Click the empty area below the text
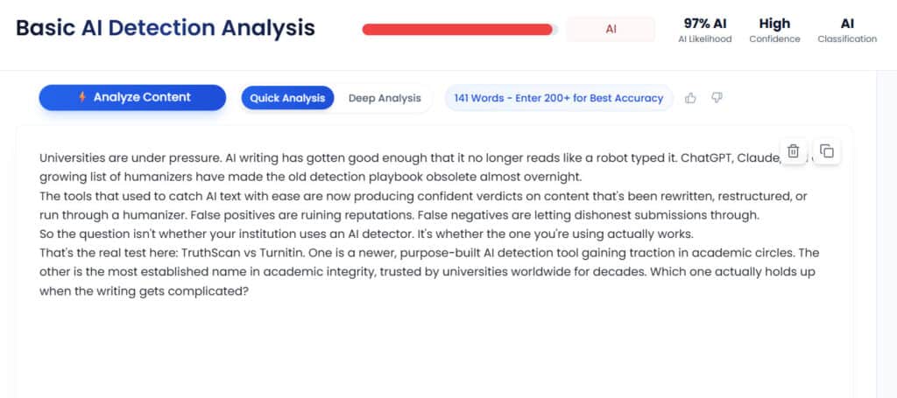The height and width of the screenshot is (398, 897). (x=434, y=350)
